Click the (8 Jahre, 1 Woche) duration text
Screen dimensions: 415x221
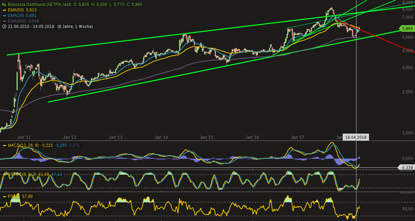[75, 27]
